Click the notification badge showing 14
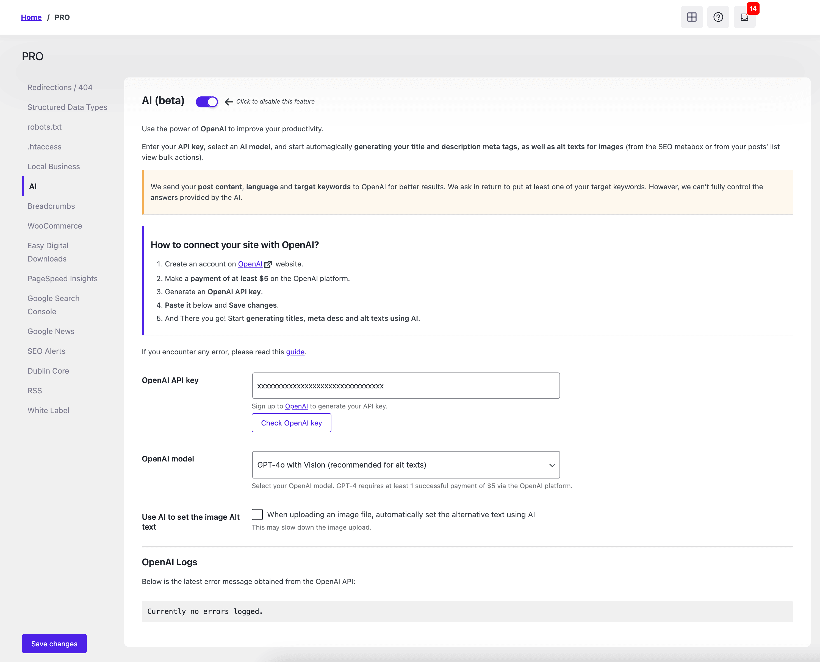The height and width of the screenshot is (662, 820). 753,9
